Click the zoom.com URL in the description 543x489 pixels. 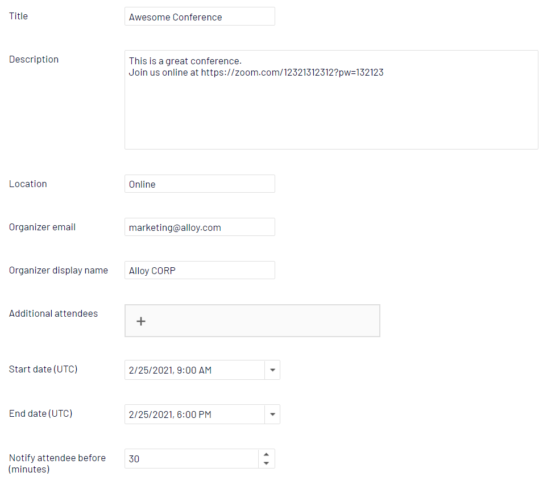292,73
